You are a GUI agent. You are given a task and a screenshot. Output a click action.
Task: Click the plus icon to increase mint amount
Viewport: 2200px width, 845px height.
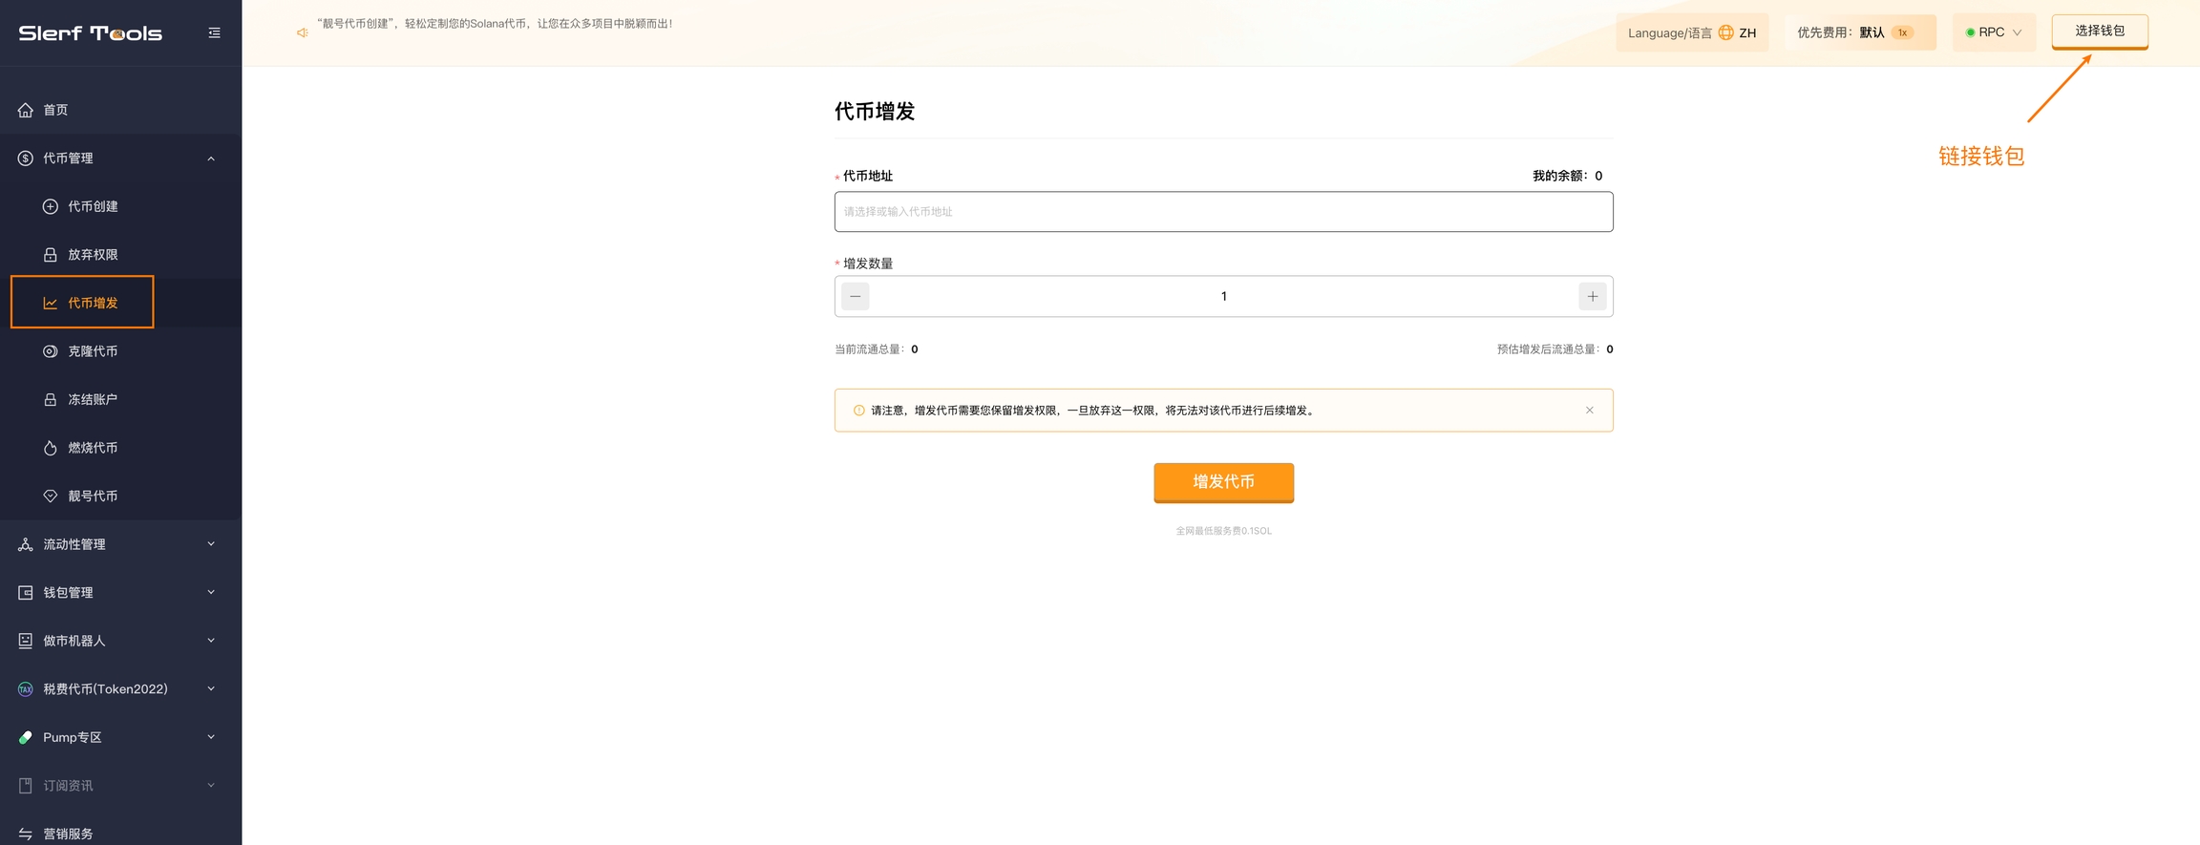point(1592,297)
